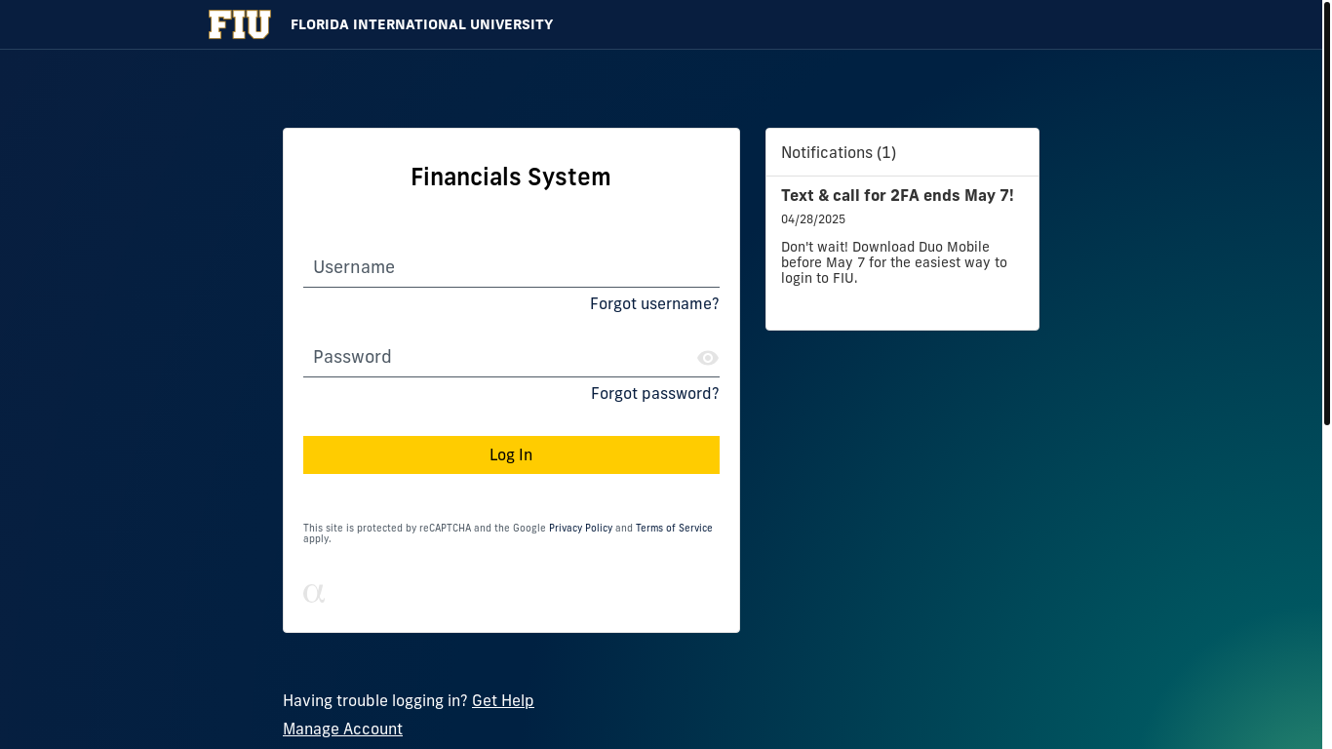Click the Notifications (1) heading
This screenshot has width=1332, height=749.
839,152
